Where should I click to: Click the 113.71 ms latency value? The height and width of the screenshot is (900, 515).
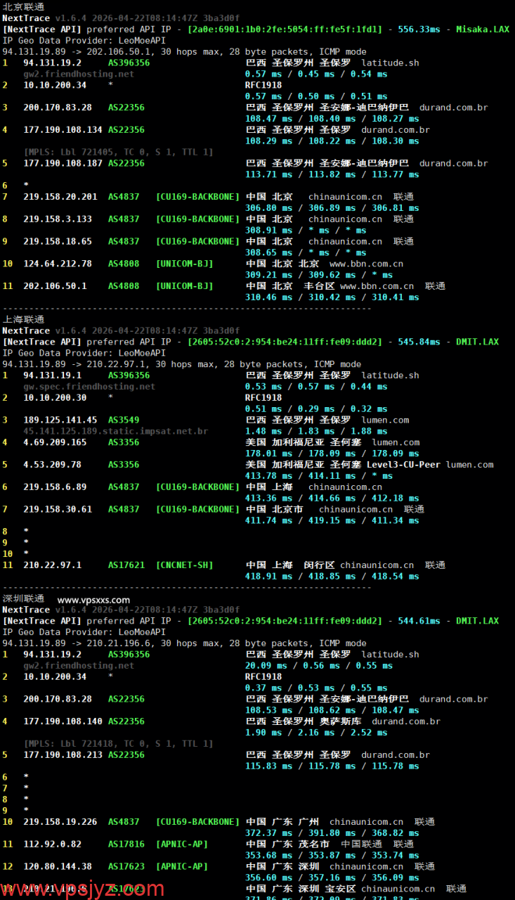tap(268, 175)
